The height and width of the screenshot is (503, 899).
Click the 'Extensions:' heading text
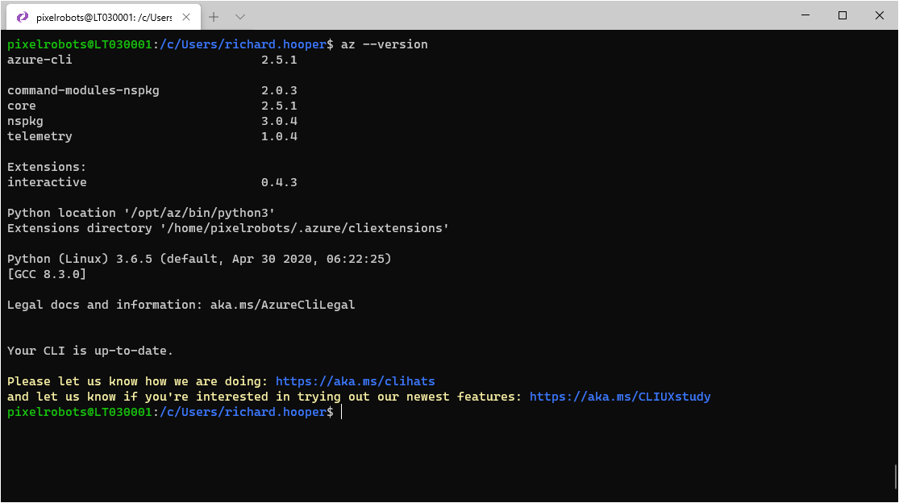pos(47,167)
